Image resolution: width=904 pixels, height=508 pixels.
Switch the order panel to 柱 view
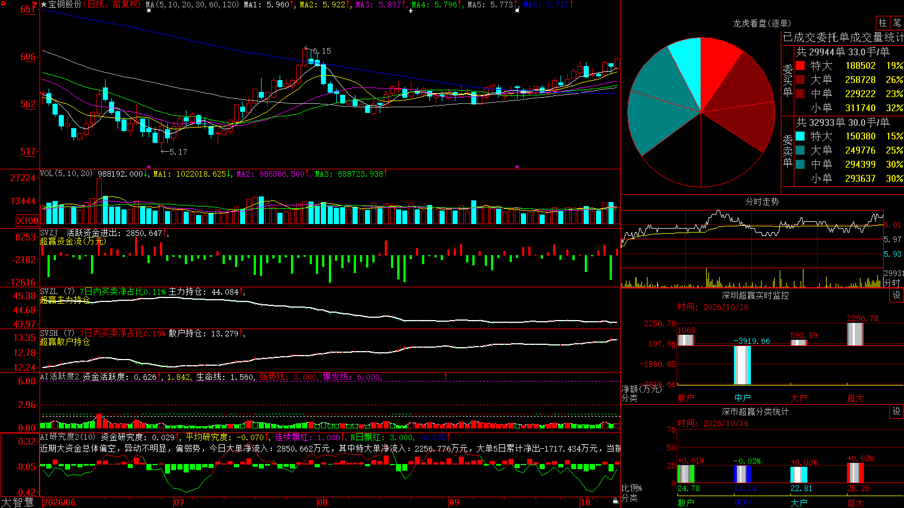(x=883, y=23)
